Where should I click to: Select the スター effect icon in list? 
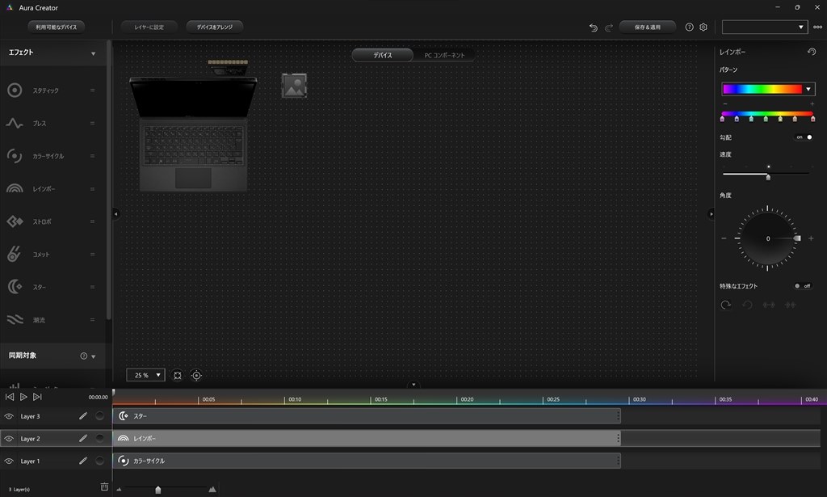tap(15, 287)
